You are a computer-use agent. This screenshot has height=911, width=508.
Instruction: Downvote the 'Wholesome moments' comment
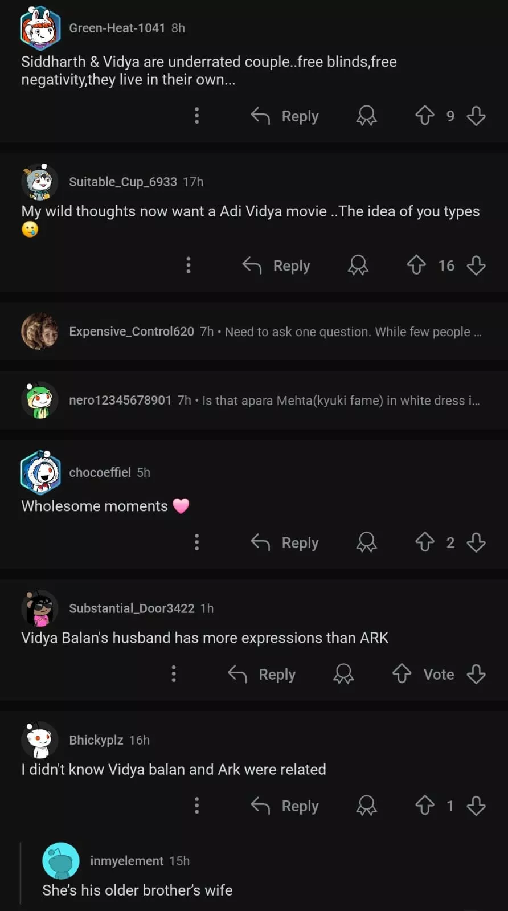click(x=476, y=542)
